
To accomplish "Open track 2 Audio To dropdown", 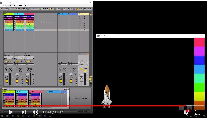I will click(19, 64).
